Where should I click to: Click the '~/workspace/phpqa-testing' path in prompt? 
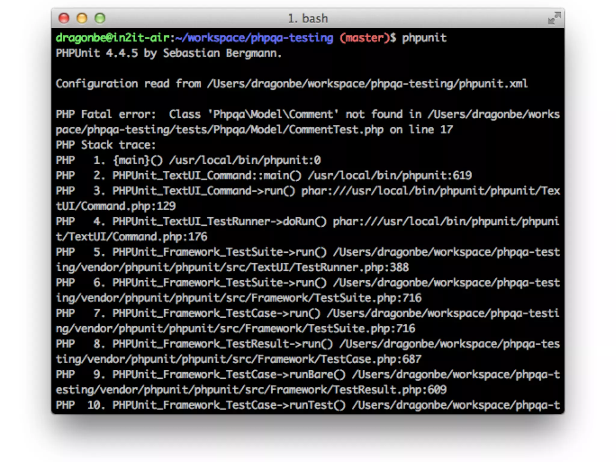[254, 38]
